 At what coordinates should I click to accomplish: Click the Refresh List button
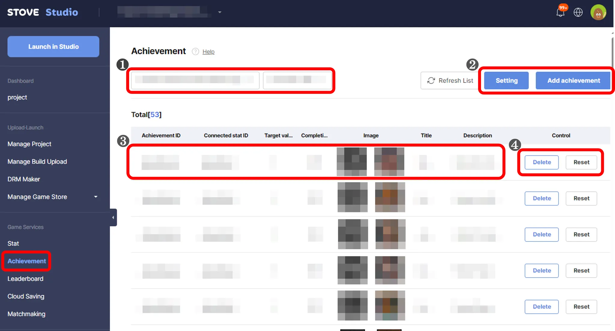pyautogui.click(x=450, y=81)
